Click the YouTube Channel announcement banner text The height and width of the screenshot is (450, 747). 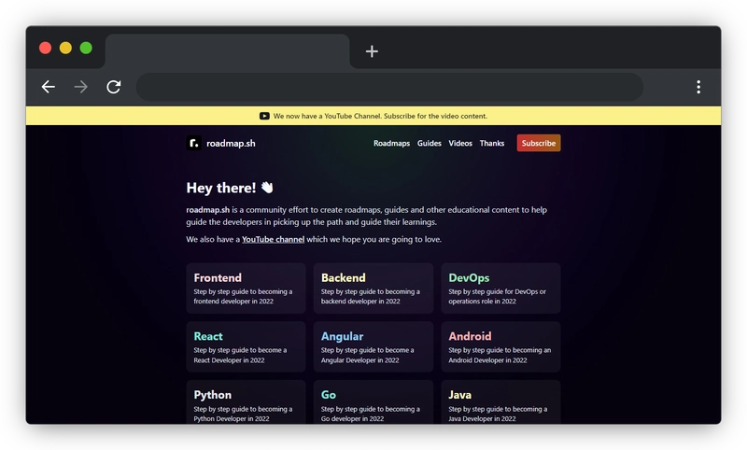coord(380,116)
